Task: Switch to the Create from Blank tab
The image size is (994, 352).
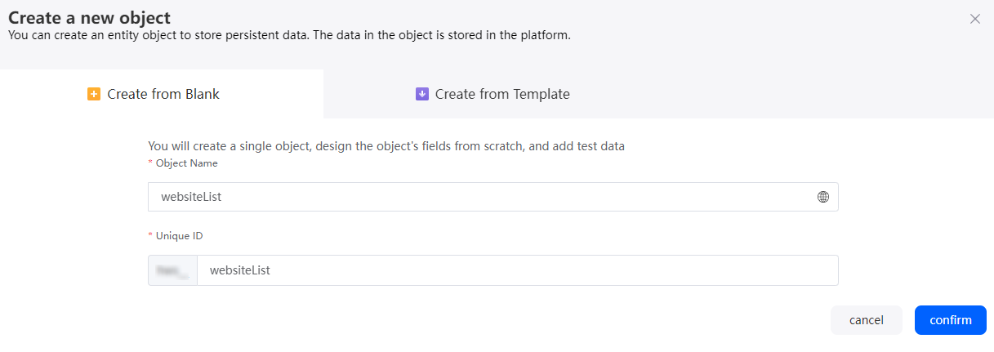Action: click(x=162, y=94)
